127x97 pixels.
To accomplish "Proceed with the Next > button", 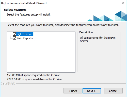I will pyautogui.click(x=92, y=91).
